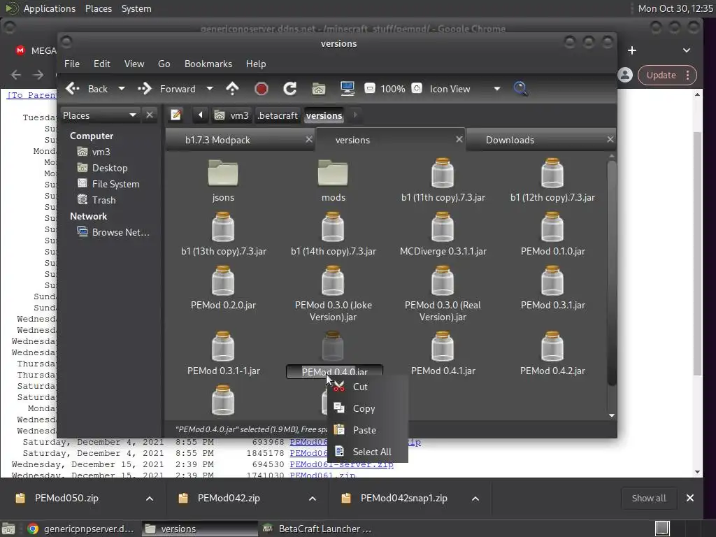Open the File menu
716x537 pixels.
[72, 64]
